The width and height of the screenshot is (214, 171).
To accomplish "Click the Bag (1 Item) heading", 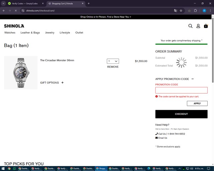I will [x=16, y=45].
